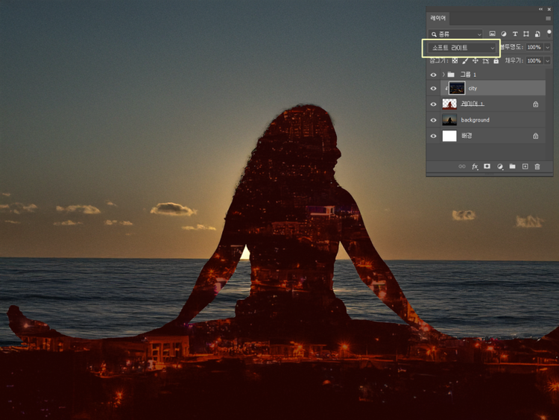559x420 pixels.
Task: Hide the city layer visibility eye
Action: click(x=433, y=88)
